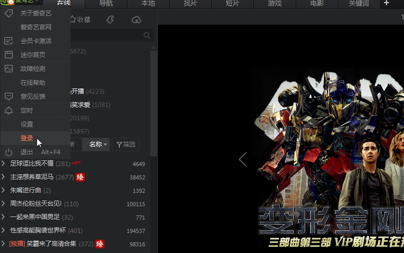Screen dimensions: 404x253
Task: Switch to the 短片 tab
Action: pos(233,4)
